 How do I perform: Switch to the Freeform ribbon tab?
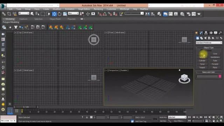click(23, 19)
